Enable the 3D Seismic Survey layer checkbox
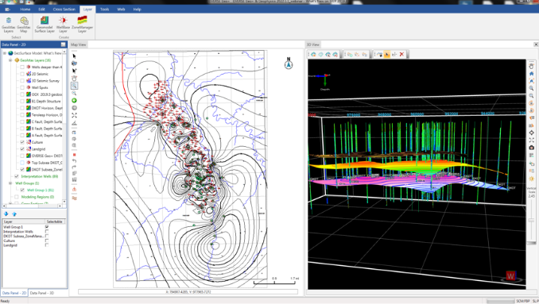This screenshot has height=304, width=539. click(22, 81)
